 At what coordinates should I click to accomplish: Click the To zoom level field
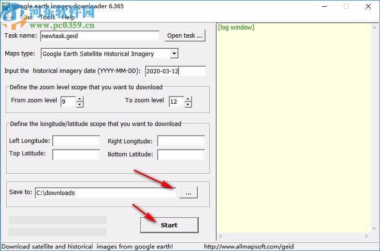point(176,101)
